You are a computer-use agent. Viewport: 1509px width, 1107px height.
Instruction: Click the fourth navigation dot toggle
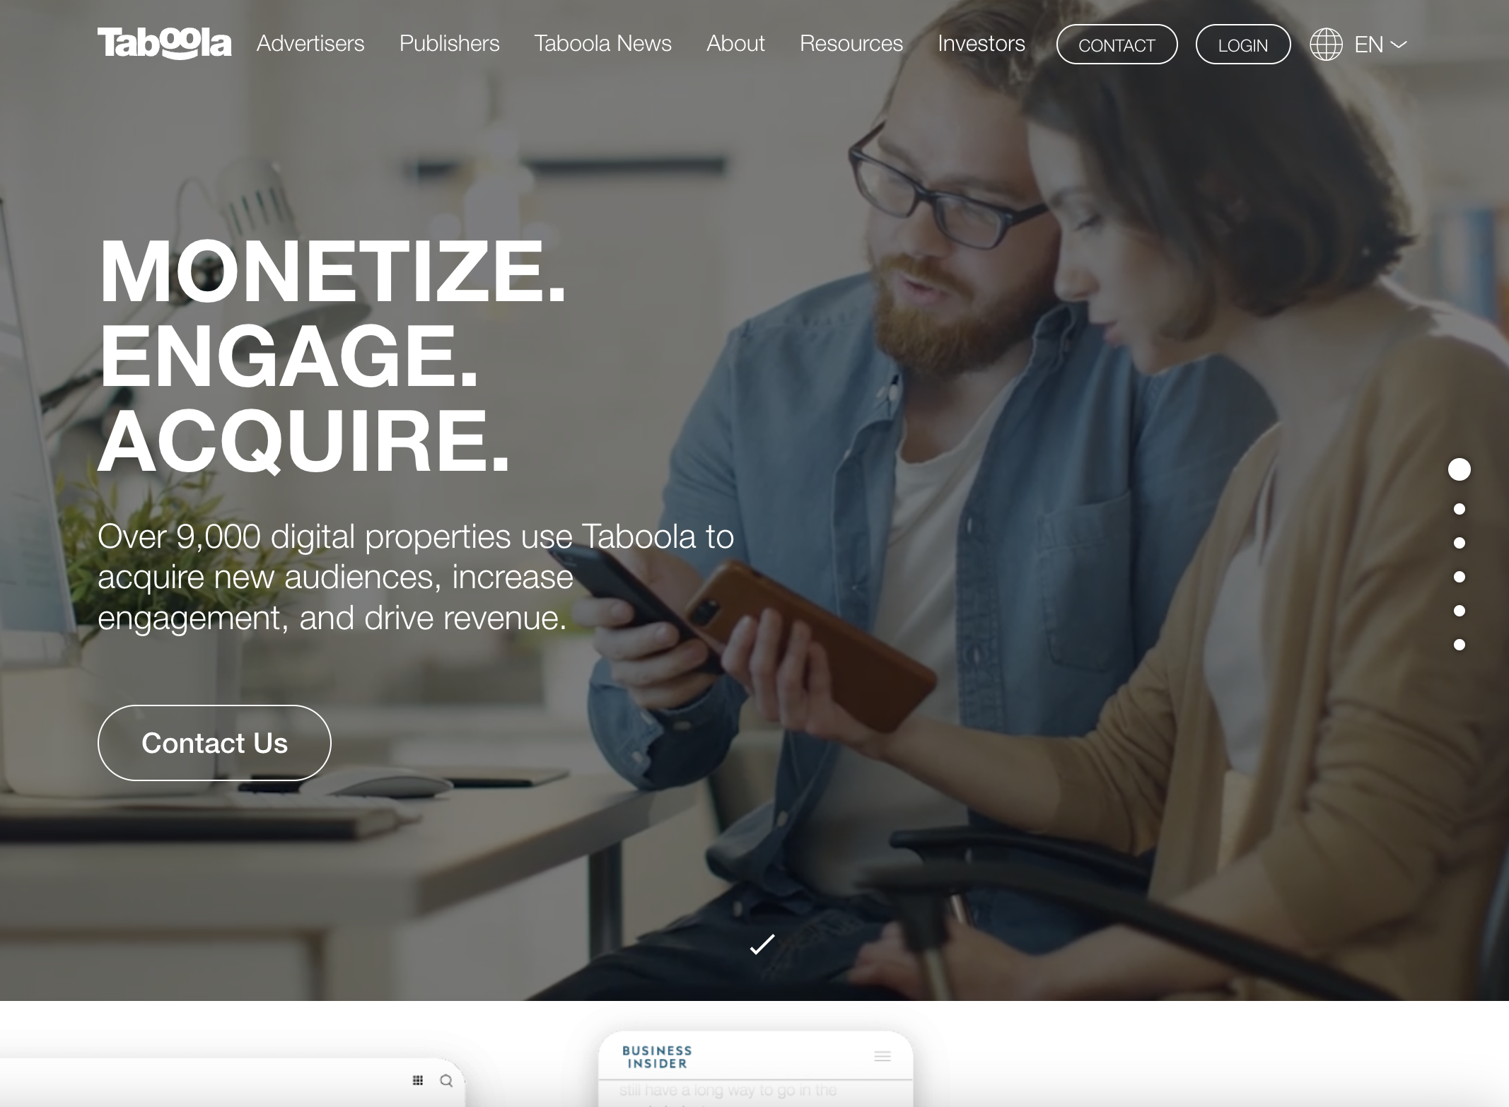pyautogui.click(x=1462, y=575)
